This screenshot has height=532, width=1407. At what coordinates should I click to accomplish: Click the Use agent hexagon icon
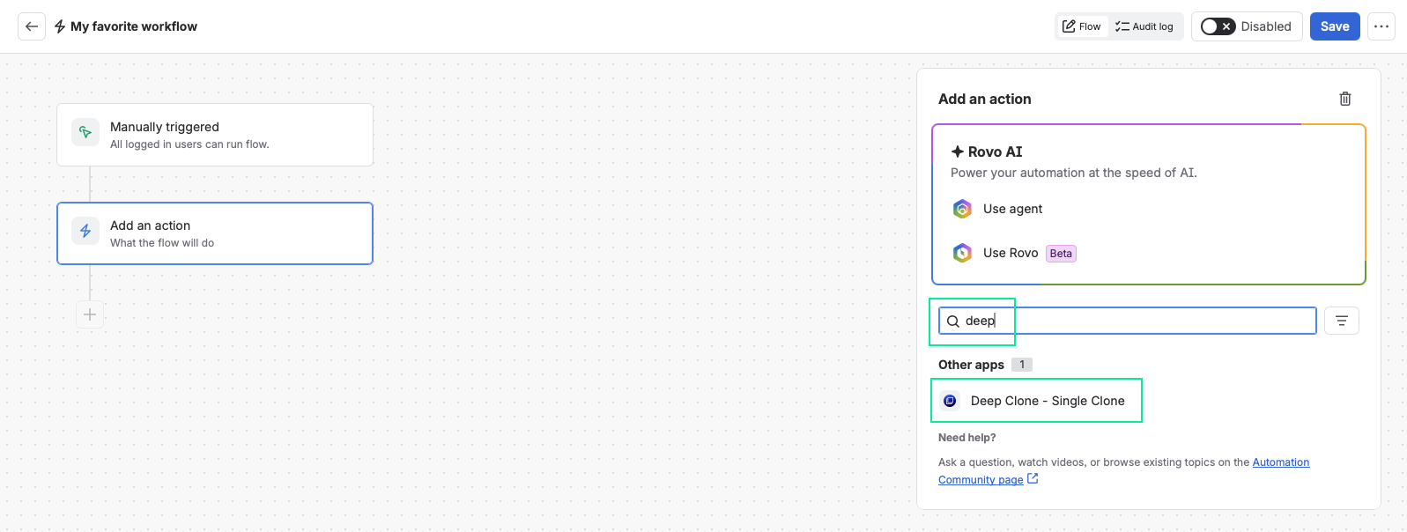pyautogui.click(x=962, y=209)
